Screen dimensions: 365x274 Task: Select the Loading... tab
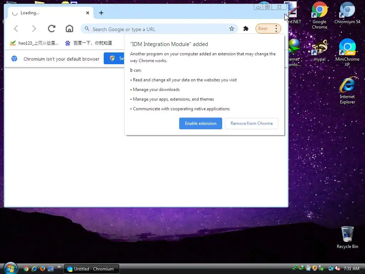coord(51,13)
